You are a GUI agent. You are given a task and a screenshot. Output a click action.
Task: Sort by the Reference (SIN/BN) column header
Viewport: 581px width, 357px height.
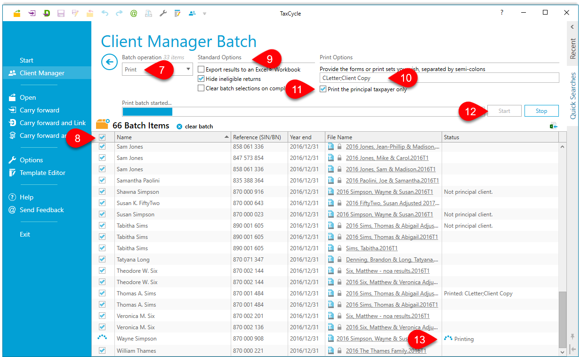[259, 137]
